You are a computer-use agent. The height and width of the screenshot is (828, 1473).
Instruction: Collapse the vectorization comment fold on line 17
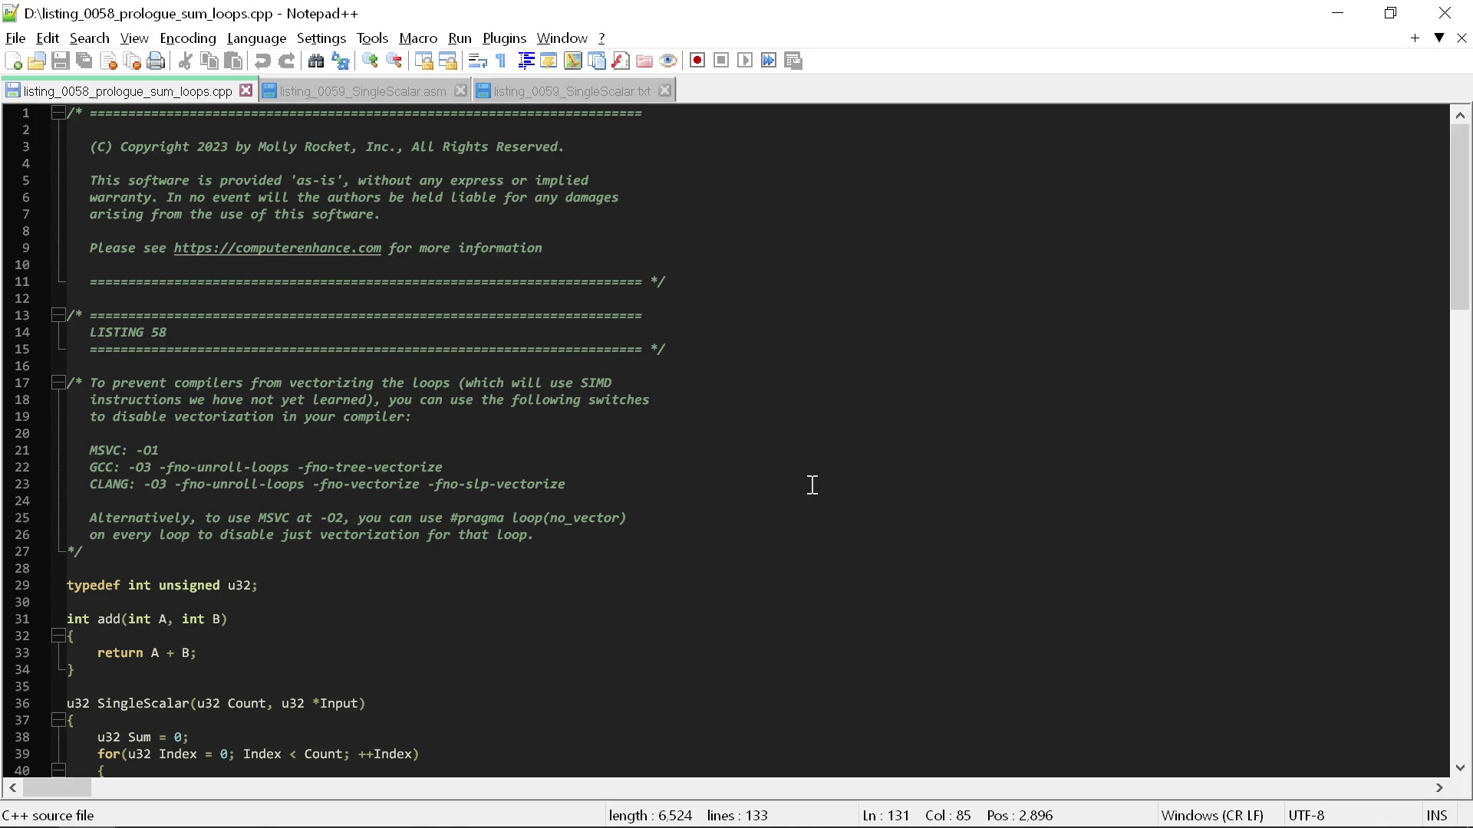pyautogui.click(x=58, y=383)
